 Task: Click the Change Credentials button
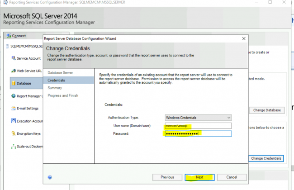pos(266,158)
